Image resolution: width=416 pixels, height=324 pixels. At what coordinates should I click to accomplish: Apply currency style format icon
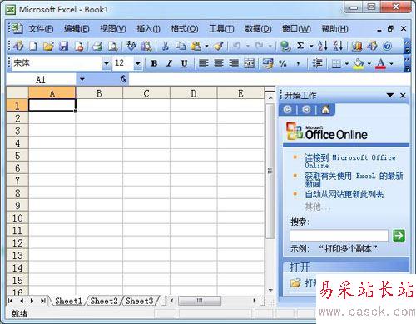click(268, 63)
